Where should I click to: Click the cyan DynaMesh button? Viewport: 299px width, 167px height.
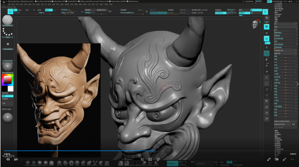[172, 163]
